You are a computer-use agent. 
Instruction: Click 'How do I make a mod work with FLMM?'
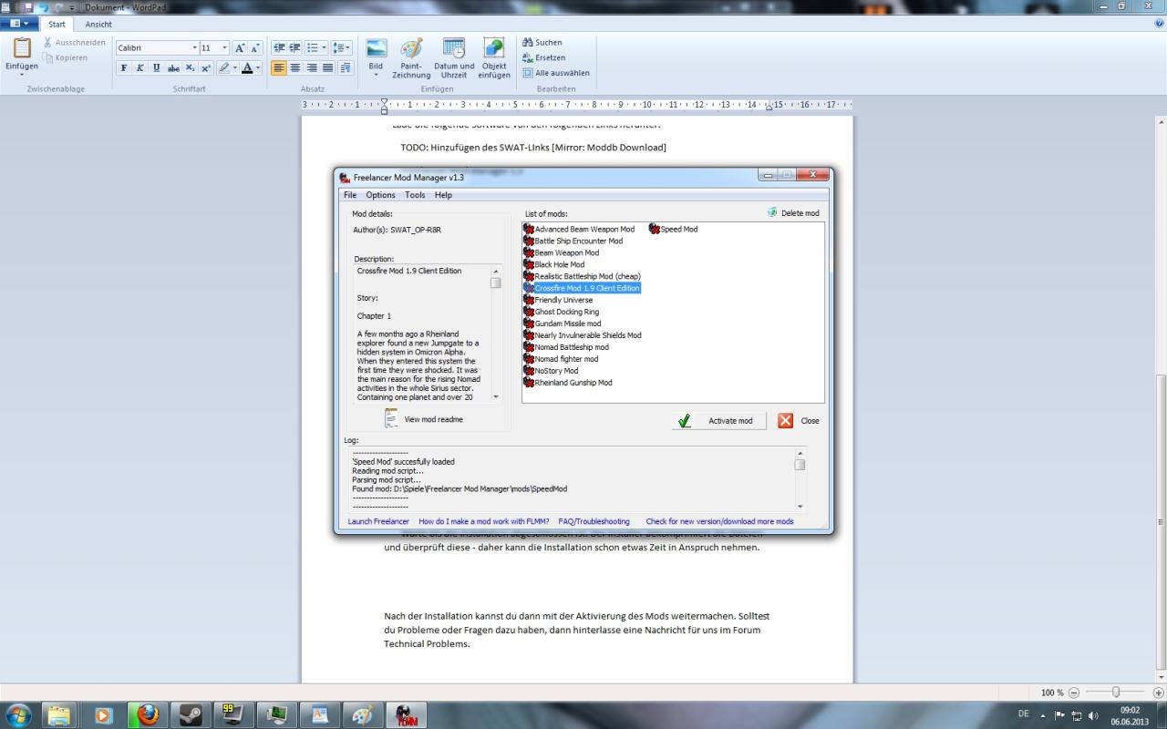click(483, 521)
